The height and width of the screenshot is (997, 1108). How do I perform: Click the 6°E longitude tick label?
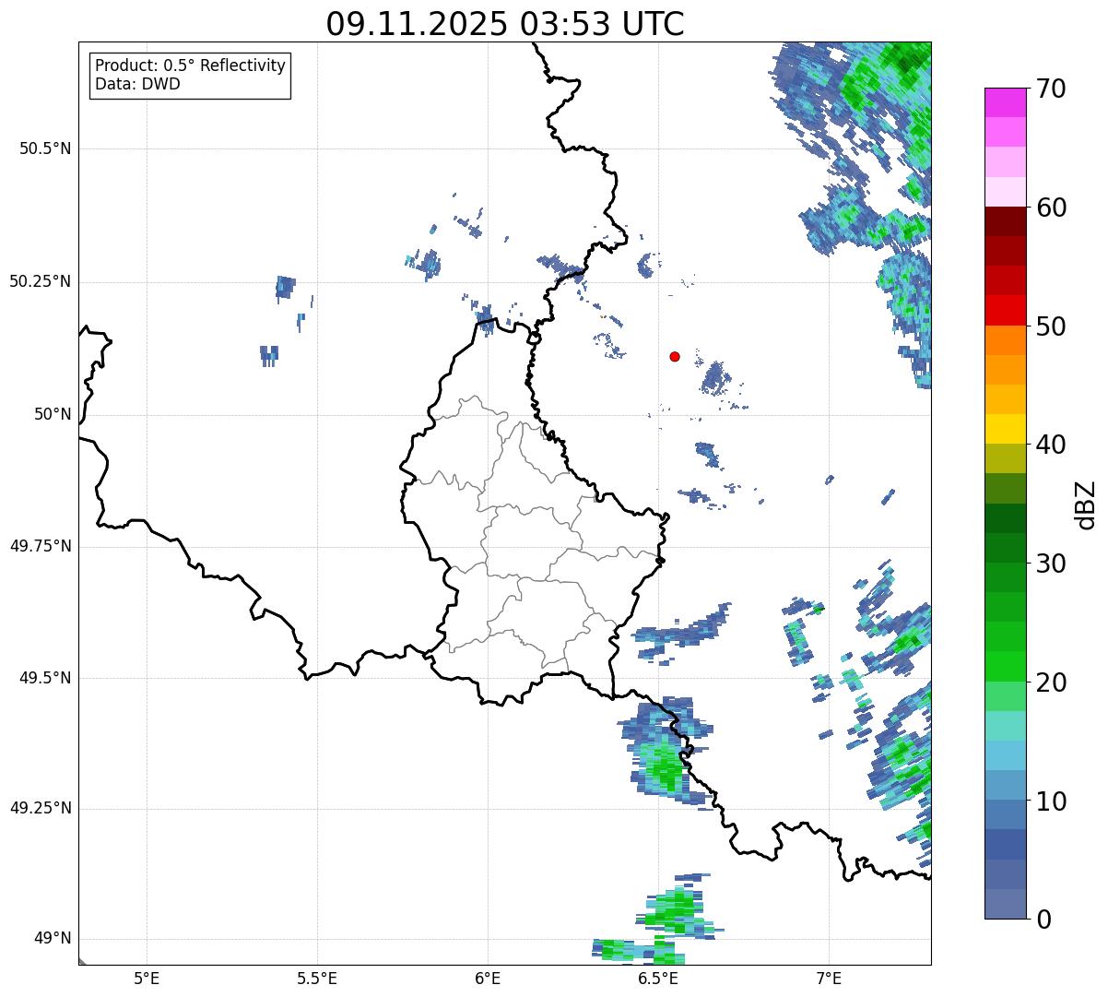(488, 979)
